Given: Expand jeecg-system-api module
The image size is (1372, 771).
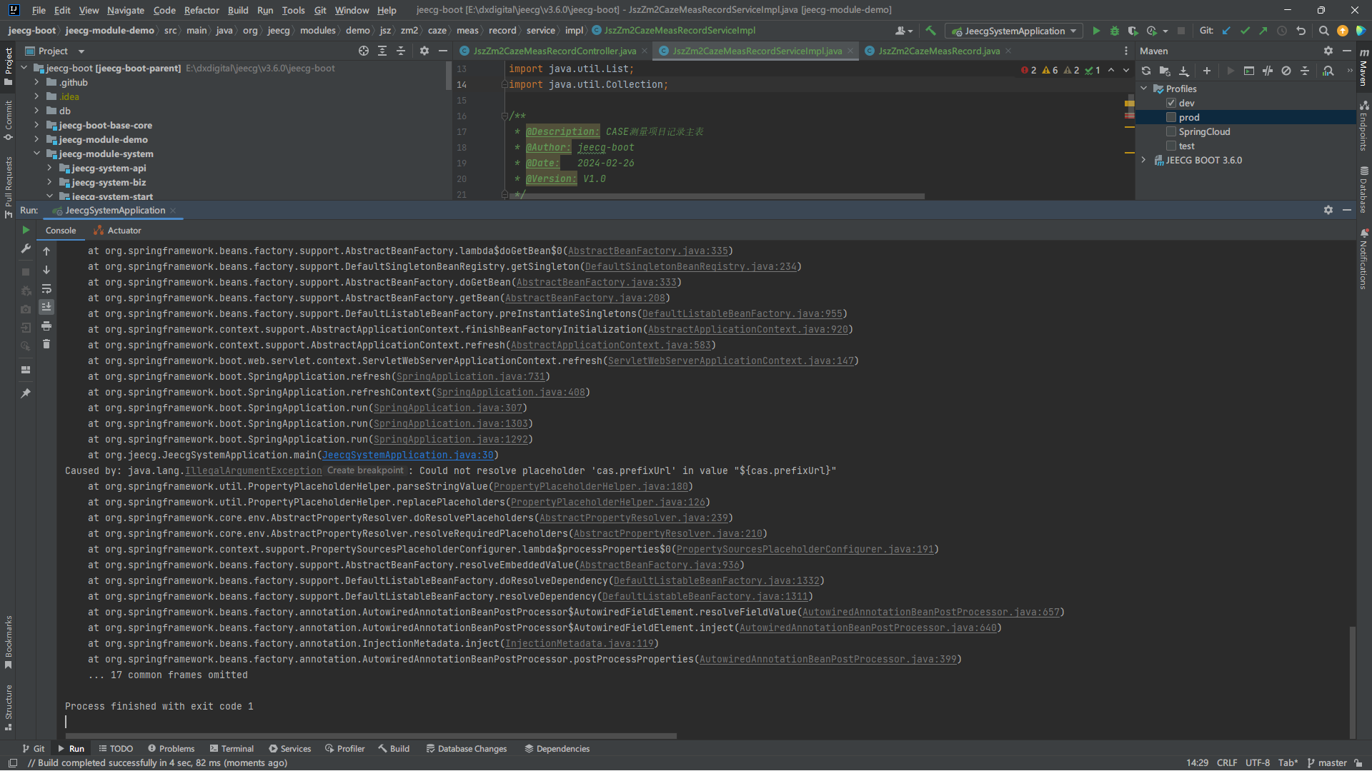Looking at the screenshot, I should click(x=49, y=168).
